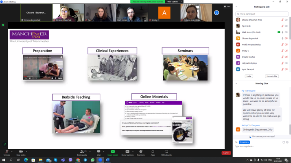Open the View Options dropdown

(174, 2)
